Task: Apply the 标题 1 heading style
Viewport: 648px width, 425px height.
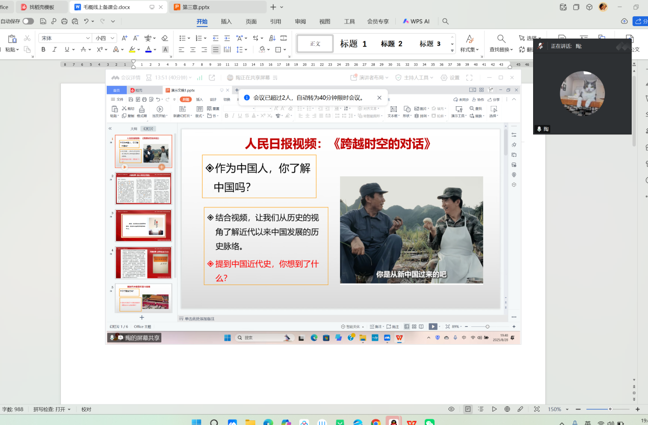Action: click(x=353, y=44)
